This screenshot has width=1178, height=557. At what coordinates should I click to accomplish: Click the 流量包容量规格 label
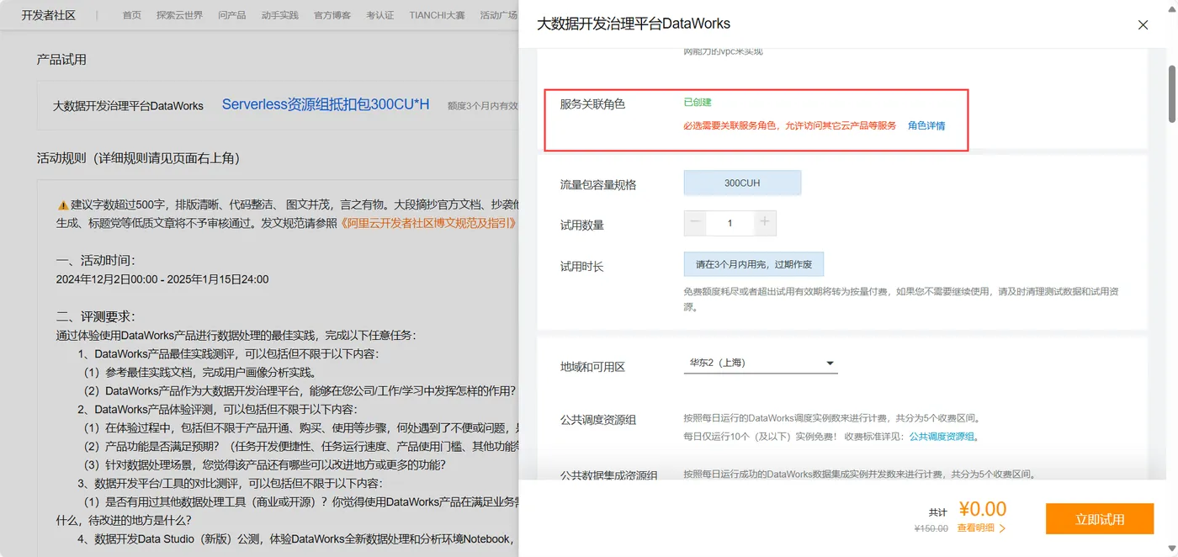click(598, 184)
